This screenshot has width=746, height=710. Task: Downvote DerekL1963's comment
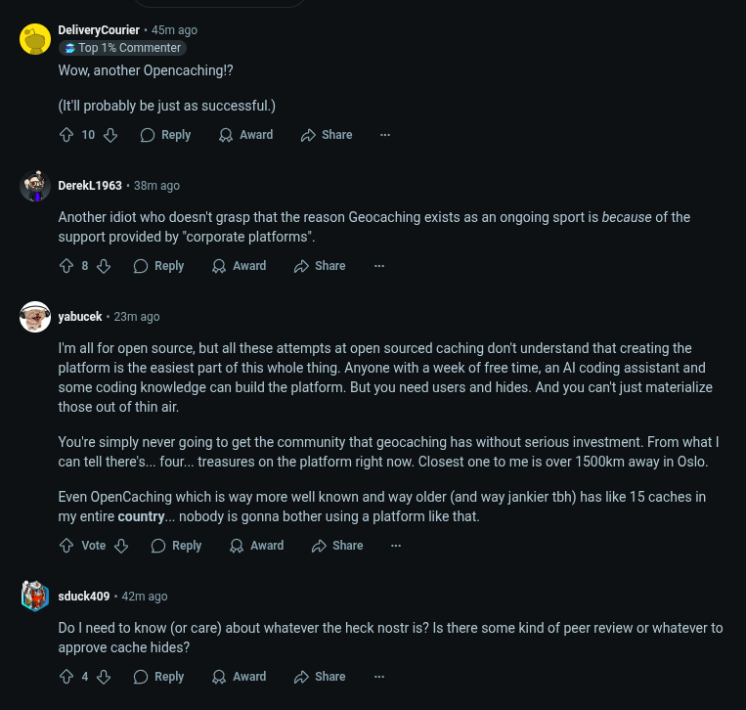(104, 266)
